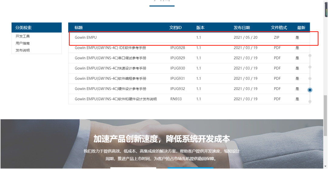Screen dimensions: 328x169
Task: Click the 最新 column header
Action: coord(301,28)
